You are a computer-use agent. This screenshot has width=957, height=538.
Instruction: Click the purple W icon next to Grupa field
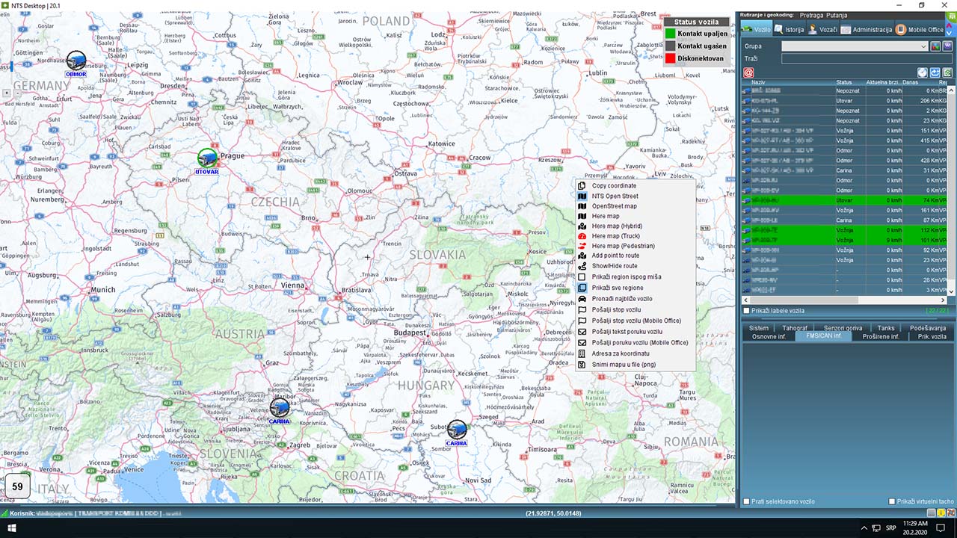coord(948,46)
